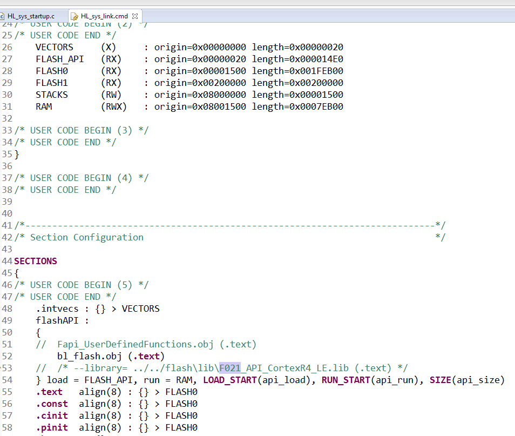Click line number 44 in gutter
Image resolution: width=515 pixels, height=436 pixels.
click(7, 261)
